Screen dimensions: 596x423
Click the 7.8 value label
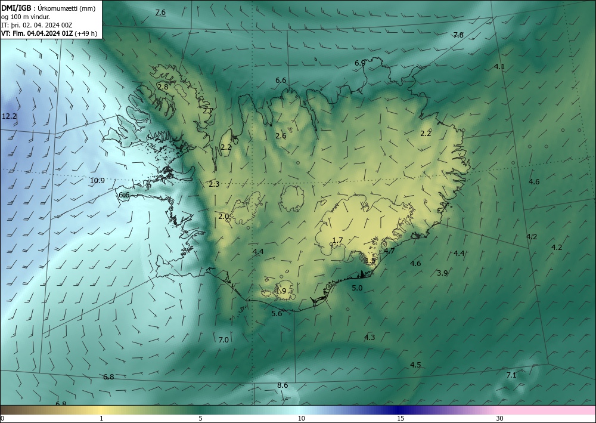458,35
